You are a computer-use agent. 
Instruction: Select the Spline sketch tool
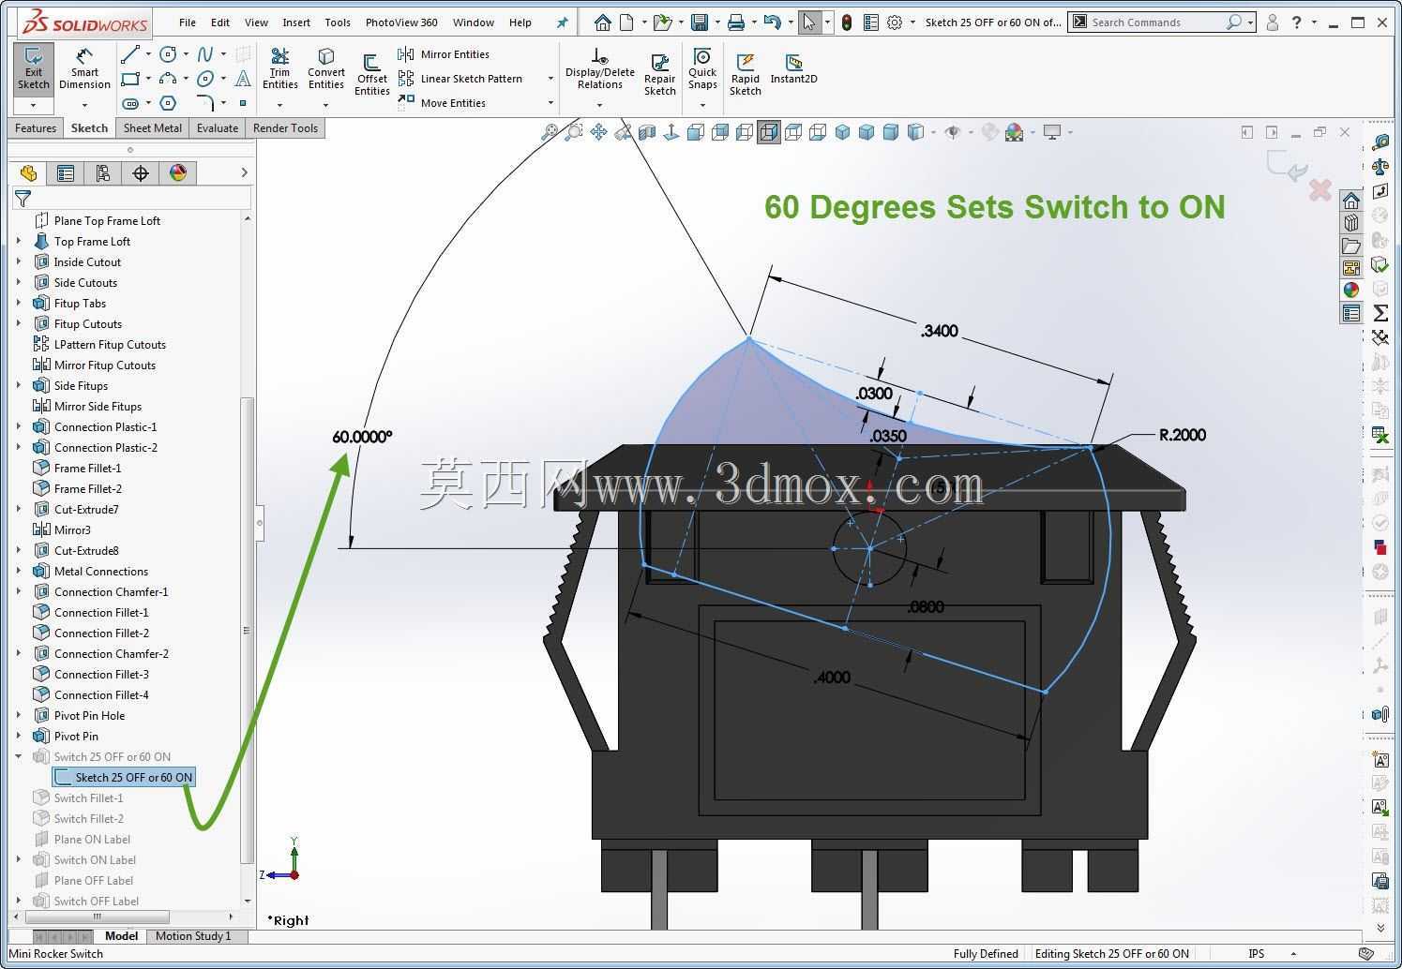coord(205,54)
